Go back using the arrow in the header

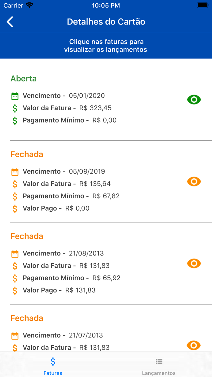(x=10, y=22)
